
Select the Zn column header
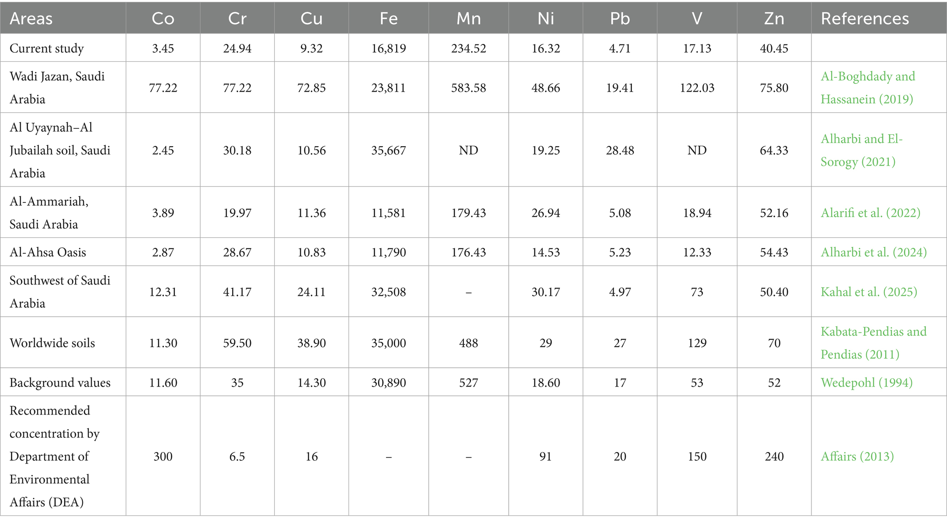(x=774, y=18)
